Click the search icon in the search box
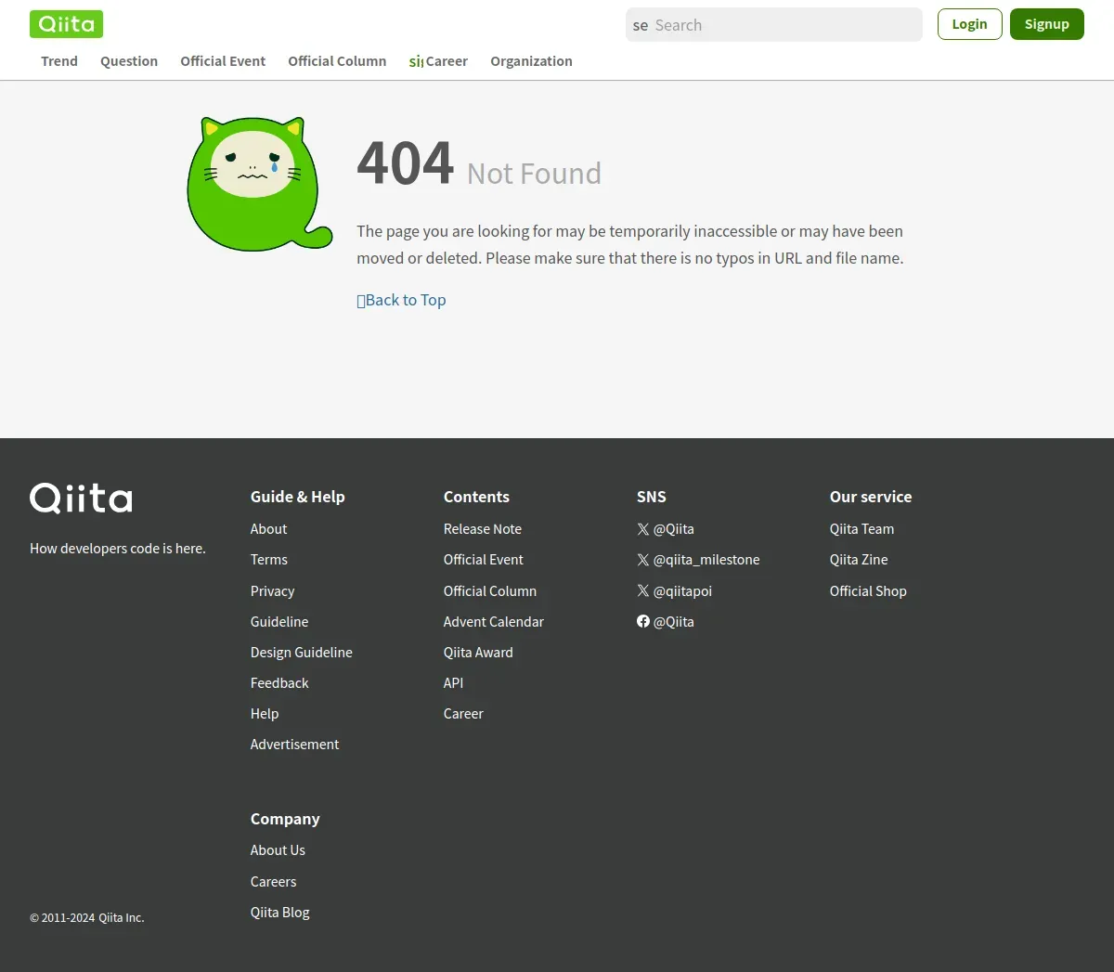Image resolution: width=1114 pixels, height=972 pixels. tap(641, 25)
